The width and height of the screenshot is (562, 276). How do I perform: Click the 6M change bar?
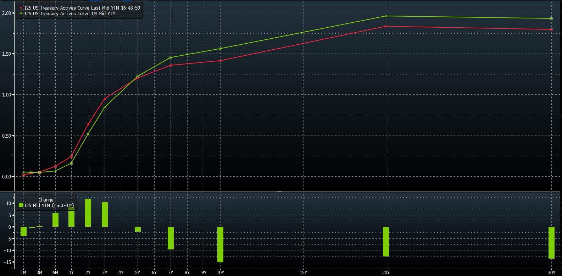click(x=55, y=220)
